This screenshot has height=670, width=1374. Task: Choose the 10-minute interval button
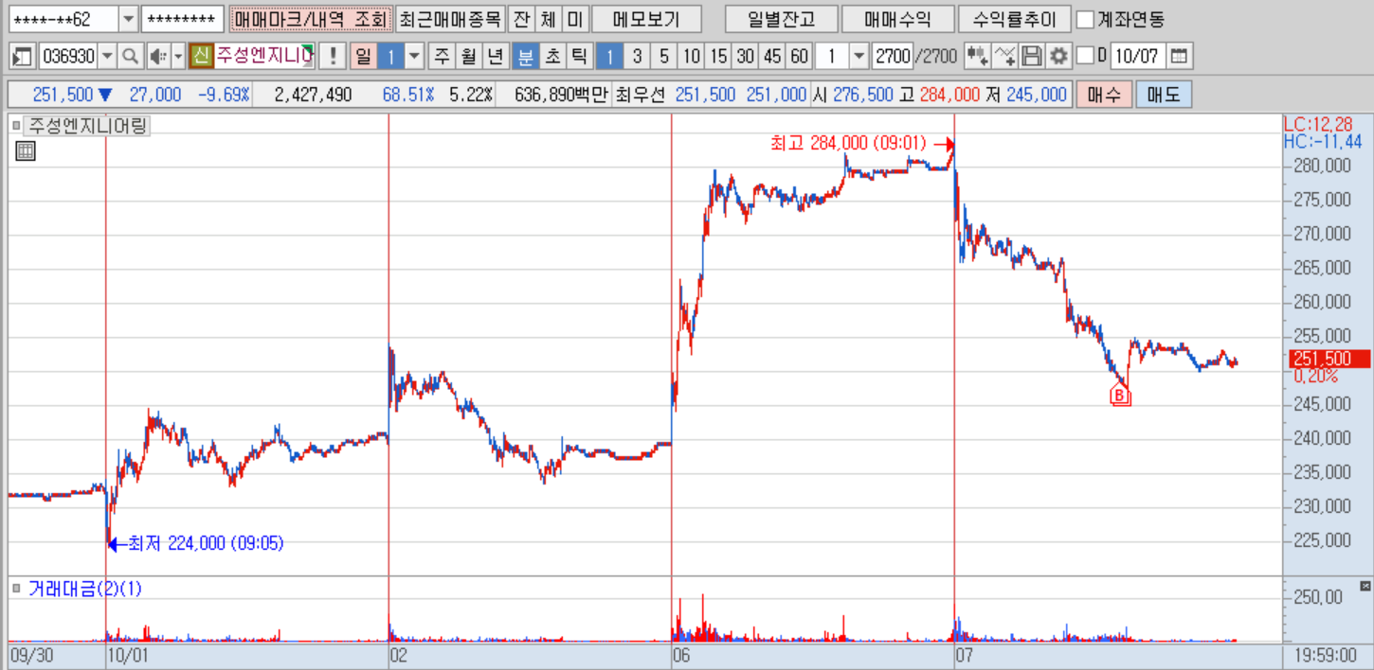pos(692,56)
